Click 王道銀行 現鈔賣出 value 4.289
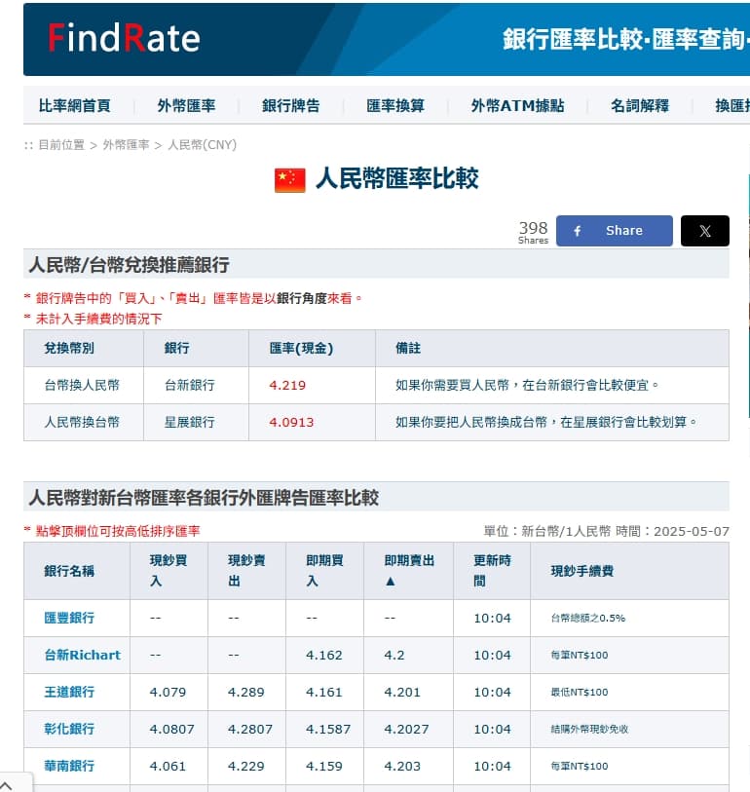The width and height of the screenshot is (750, 792). (246, 692)
